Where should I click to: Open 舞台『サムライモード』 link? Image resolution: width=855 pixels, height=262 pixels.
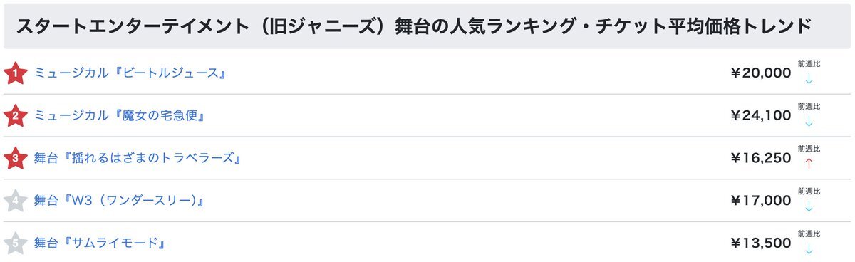click(x=100, y=243)
